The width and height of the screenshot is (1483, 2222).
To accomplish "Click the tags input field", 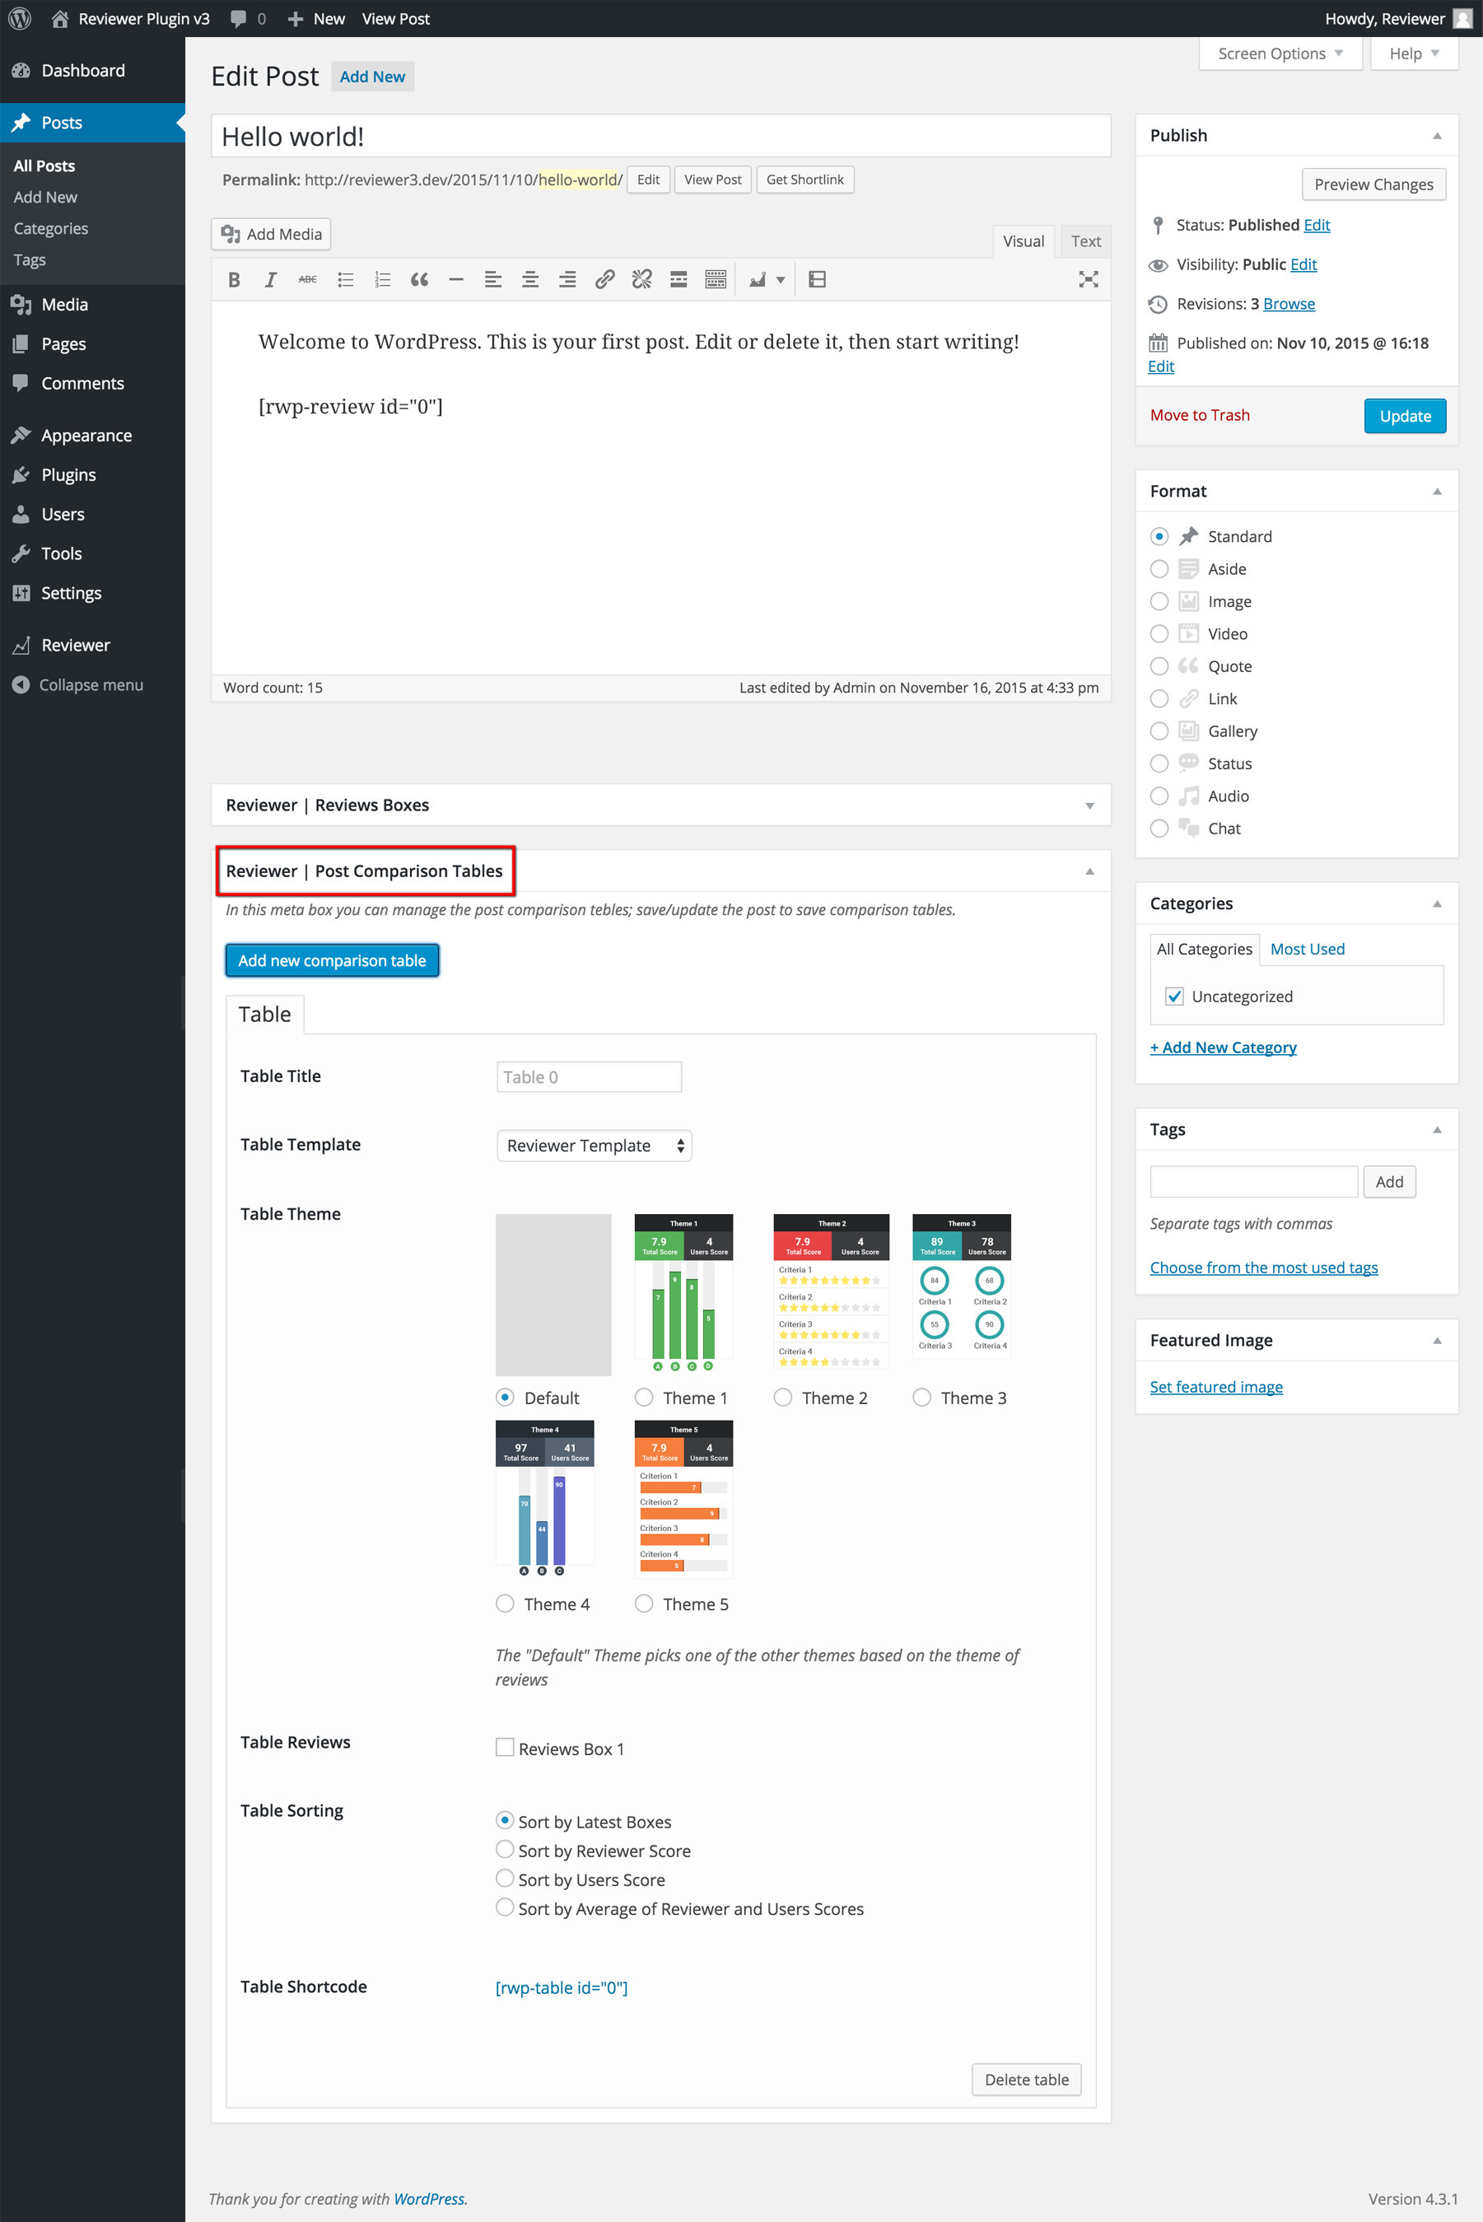I will tap(1254, 1182).
